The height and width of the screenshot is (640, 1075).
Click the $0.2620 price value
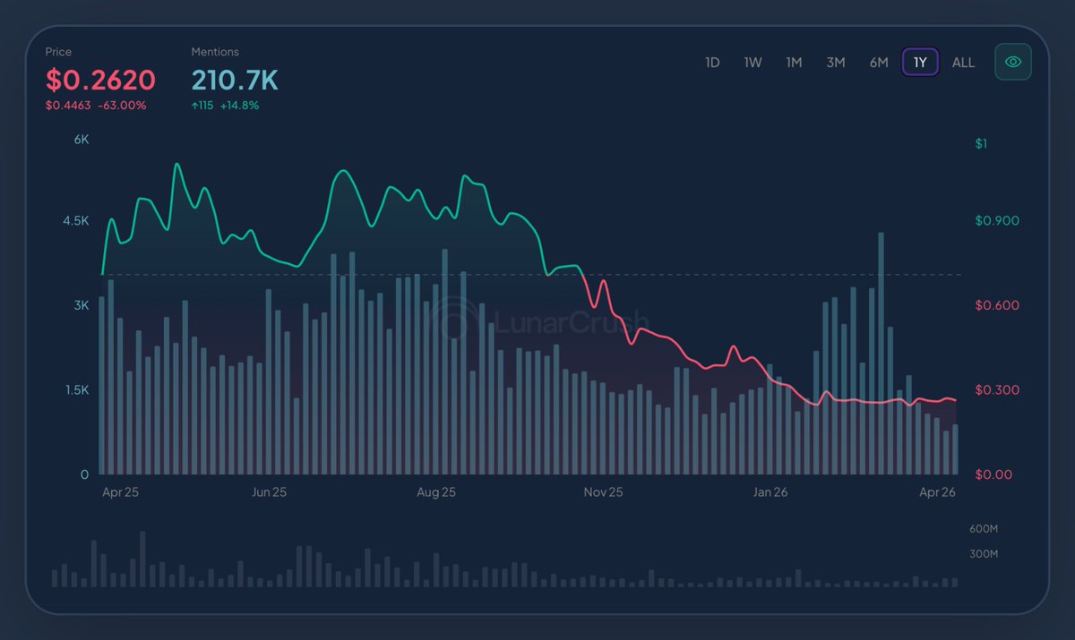(x=101, y=81)
